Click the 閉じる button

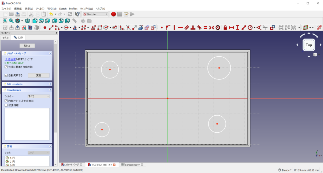tap(27, 46)
